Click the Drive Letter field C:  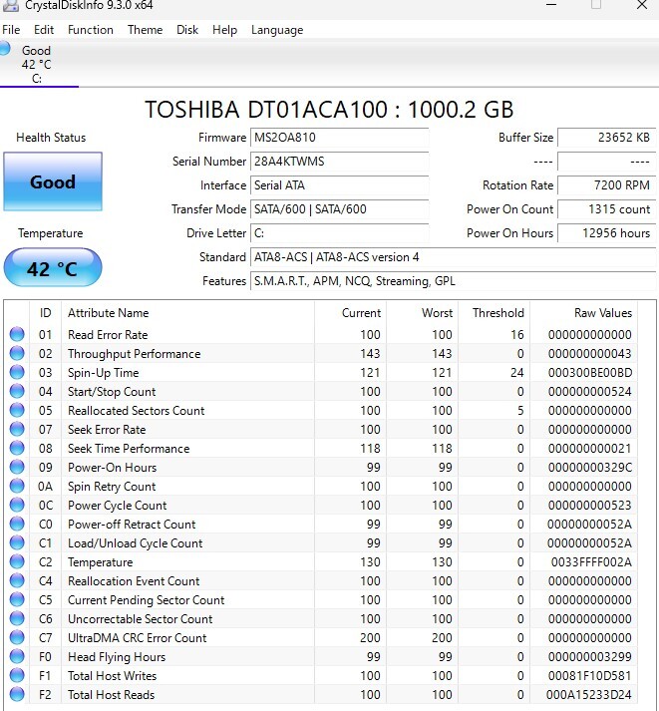click(339, 233)
